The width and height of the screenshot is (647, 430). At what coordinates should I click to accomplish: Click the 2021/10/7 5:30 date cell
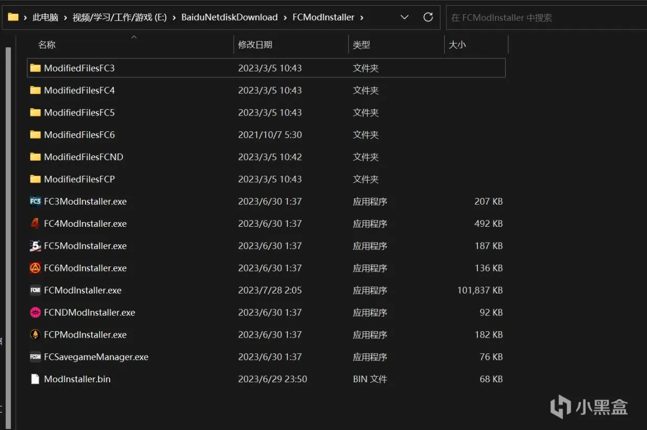(x=270, y=134)
